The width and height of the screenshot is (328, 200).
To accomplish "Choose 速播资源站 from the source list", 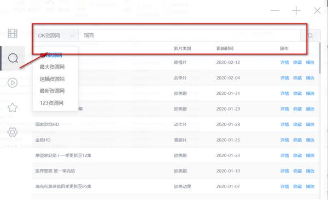I will 52,79.
